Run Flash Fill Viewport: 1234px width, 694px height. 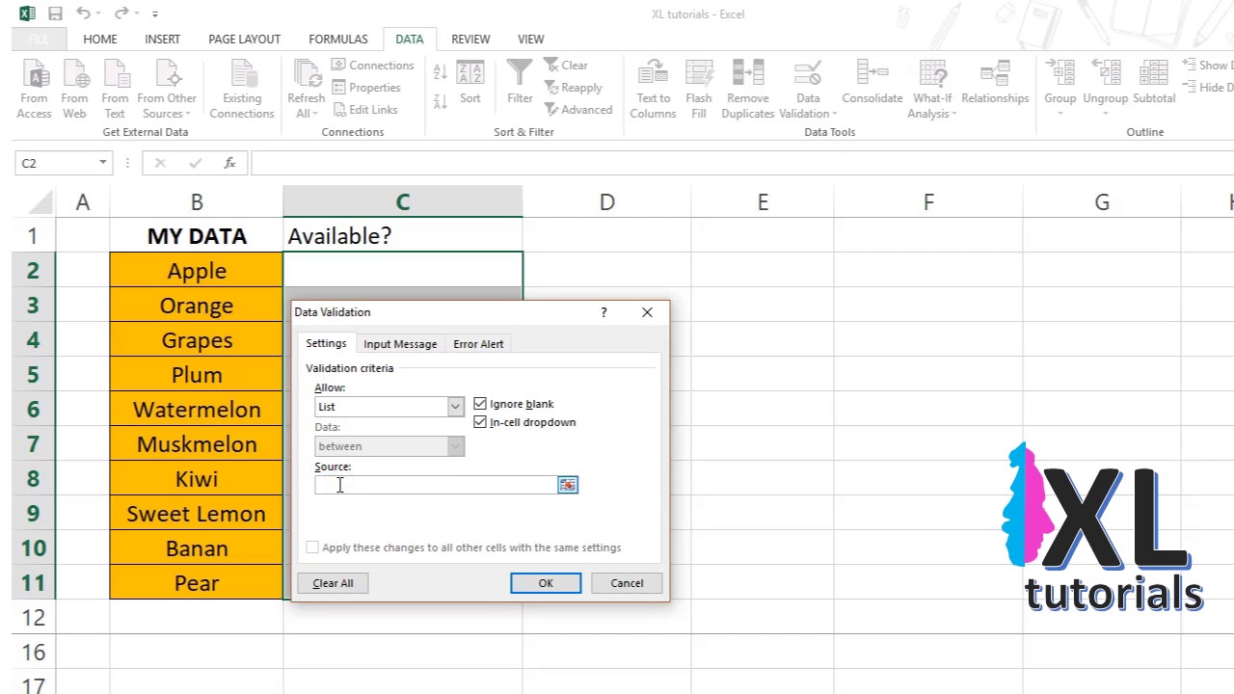(x=699, y=90)
